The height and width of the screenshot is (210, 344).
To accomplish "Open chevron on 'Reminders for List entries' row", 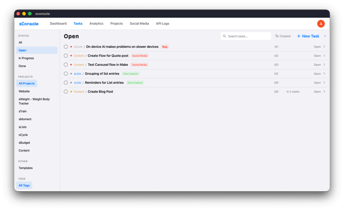I will (x=324, y=82).
